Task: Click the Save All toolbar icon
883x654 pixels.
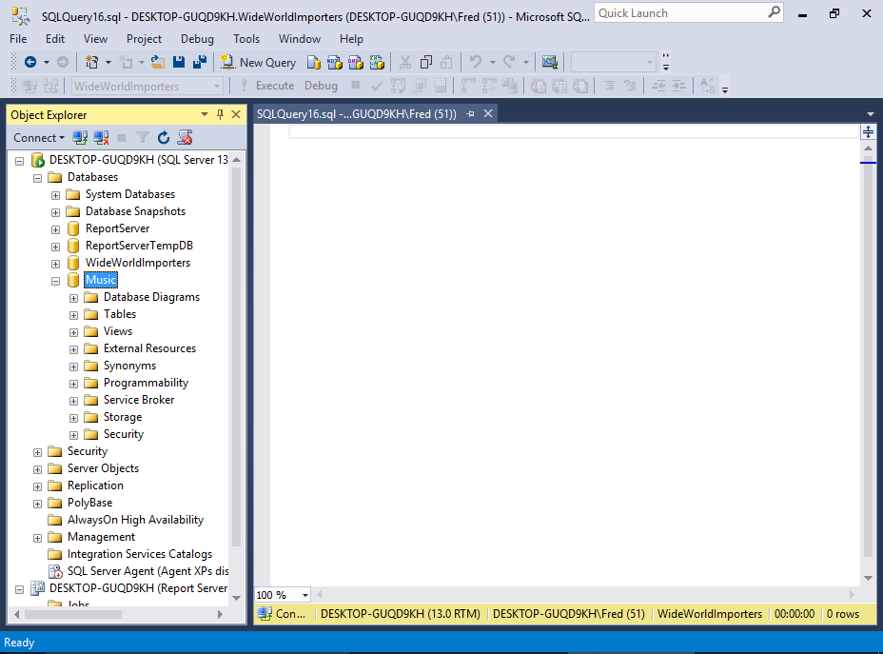Action: [x=200, y=62]
